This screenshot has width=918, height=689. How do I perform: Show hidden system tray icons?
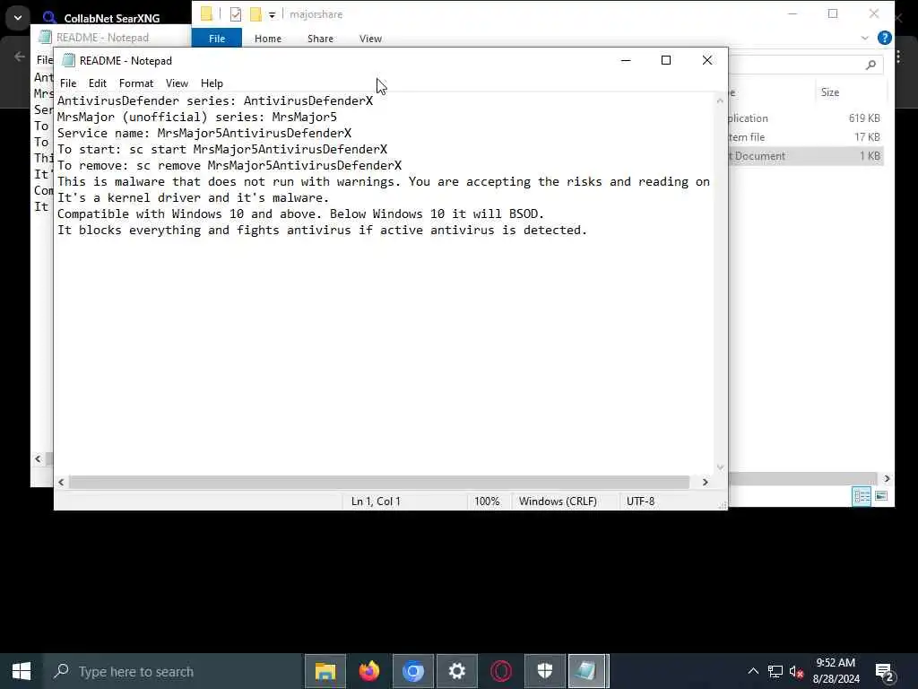753,671
